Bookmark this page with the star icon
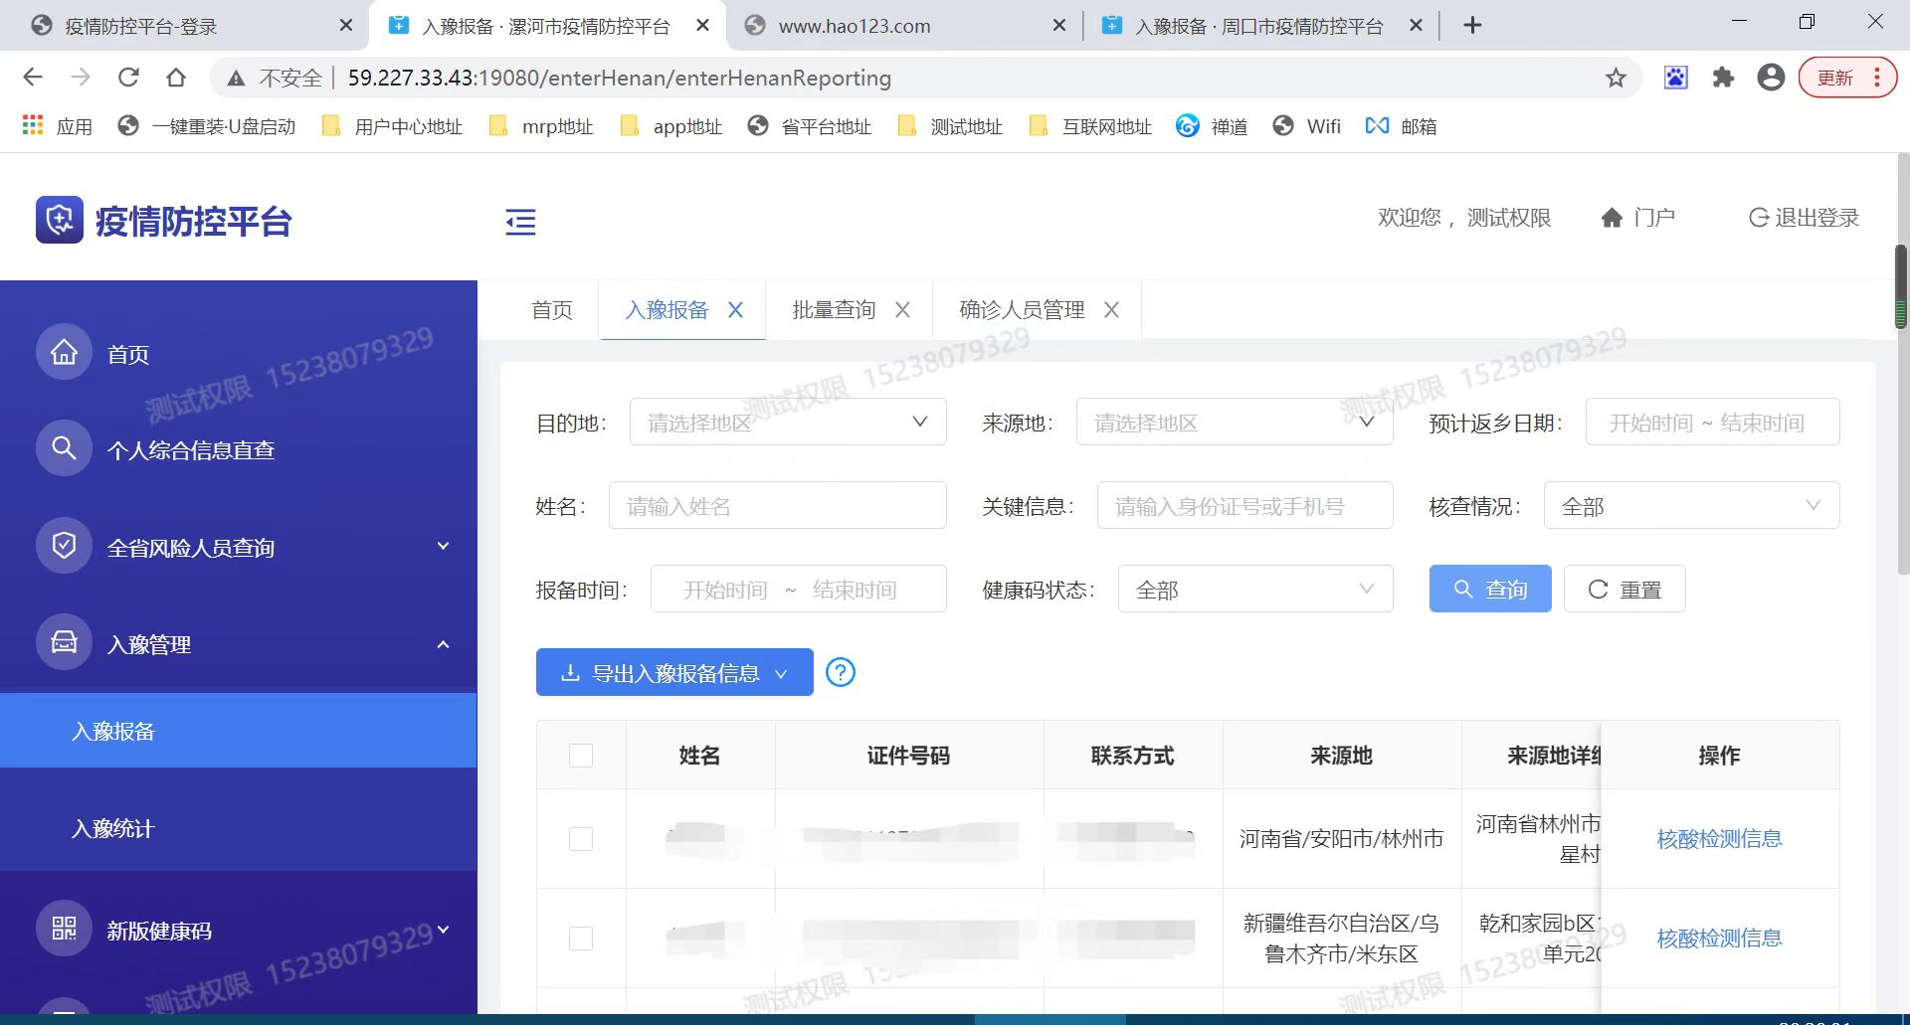The image size is (1910, 1025). [1616, 78]
